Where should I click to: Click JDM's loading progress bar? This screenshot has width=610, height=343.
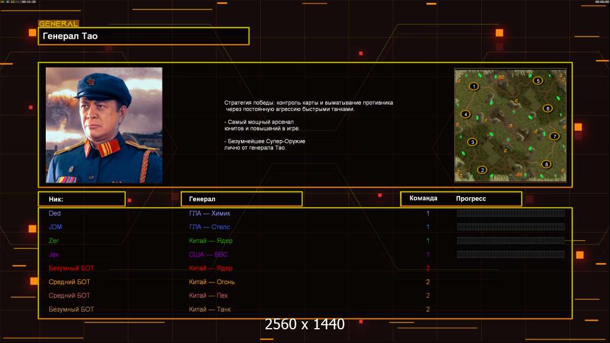coord(511,227)
